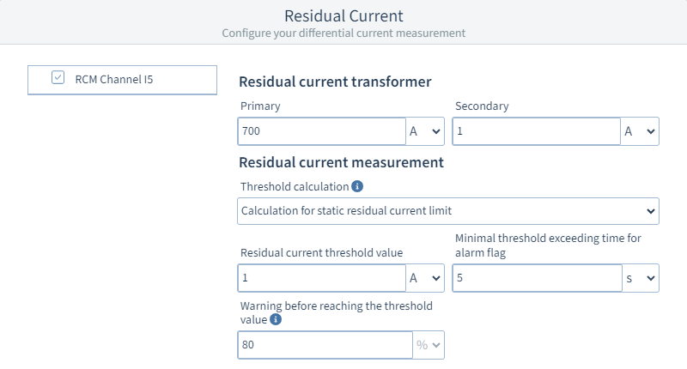Click the info icon next to Warning threshold label
The width and height of the screenshot is (687, 369).
pos(276,319)
